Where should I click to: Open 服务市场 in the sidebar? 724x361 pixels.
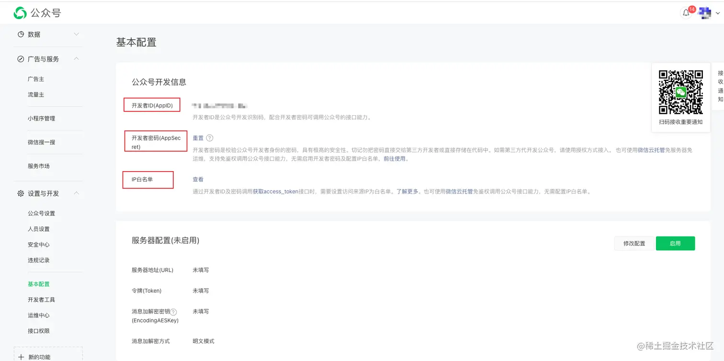pyautogui.click(x=39, y=166)
